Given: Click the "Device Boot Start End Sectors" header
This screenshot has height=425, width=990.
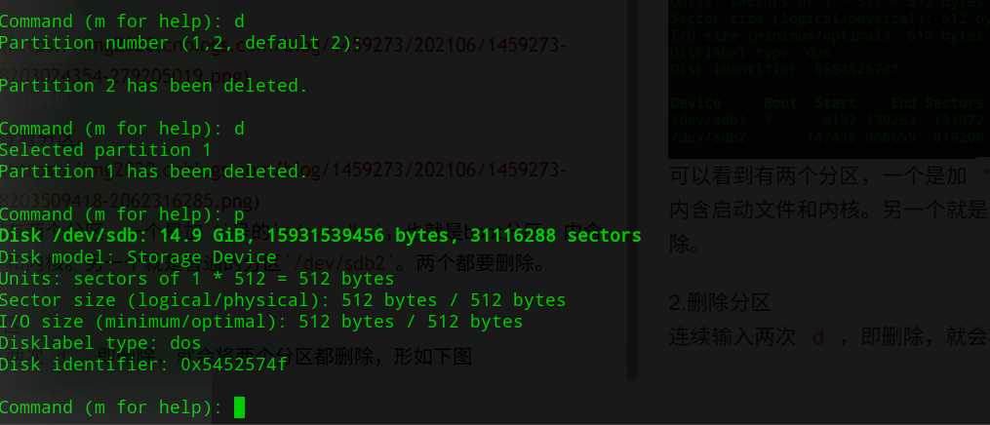Looking at the screenshot, I should [829, 102].
